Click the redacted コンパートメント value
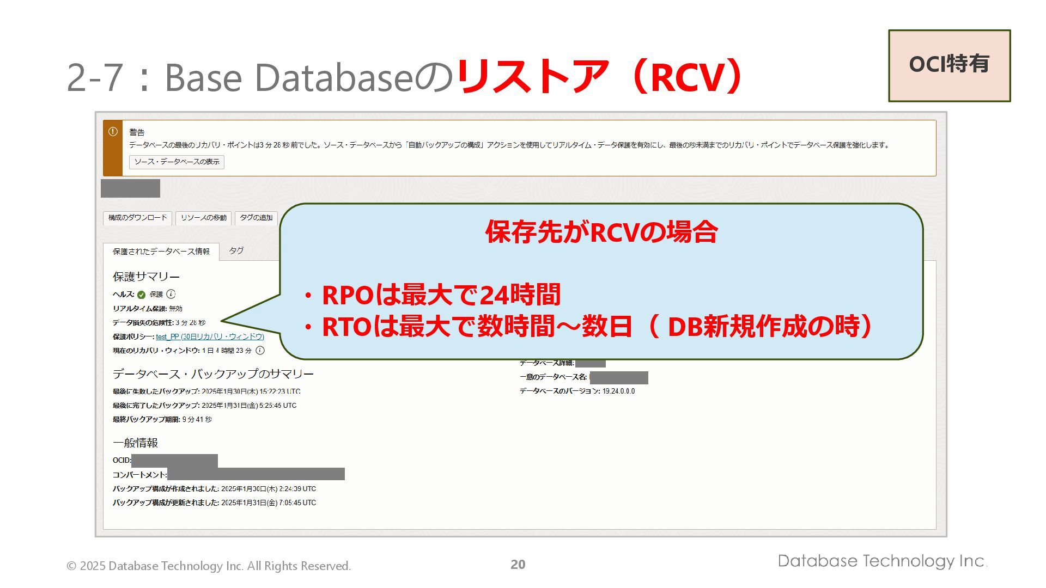 coord(256,474)
